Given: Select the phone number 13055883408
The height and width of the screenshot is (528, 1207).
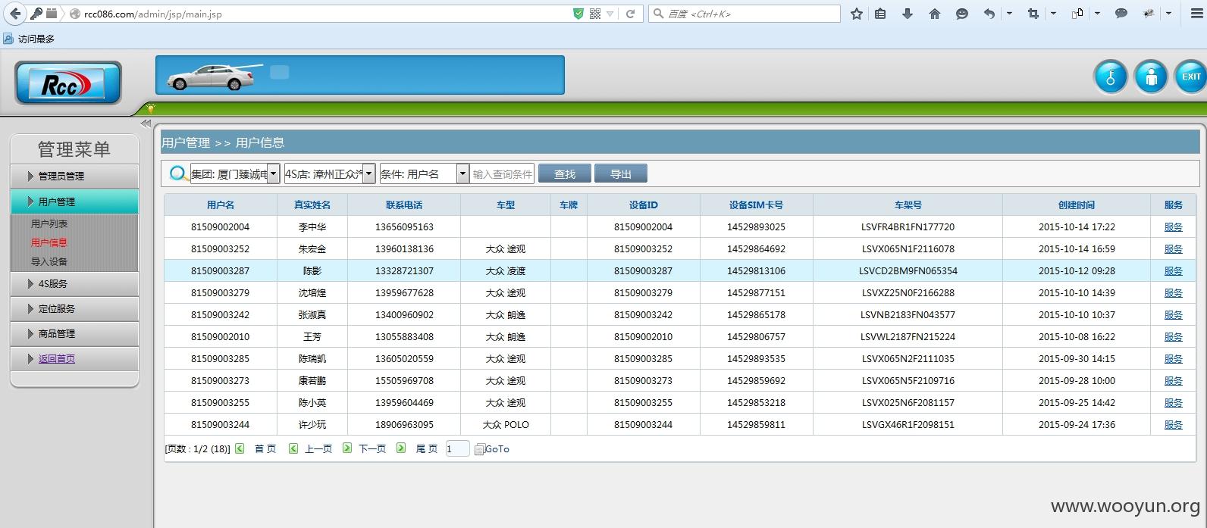Looking at the screenshot, I should [x=404, y=336].
